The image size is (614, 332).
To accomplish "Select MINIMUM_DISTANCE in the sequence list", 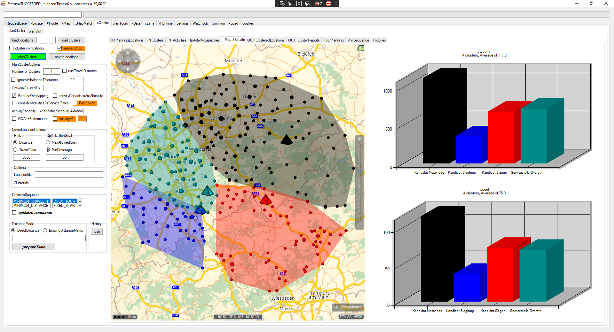I will (31, 206).
